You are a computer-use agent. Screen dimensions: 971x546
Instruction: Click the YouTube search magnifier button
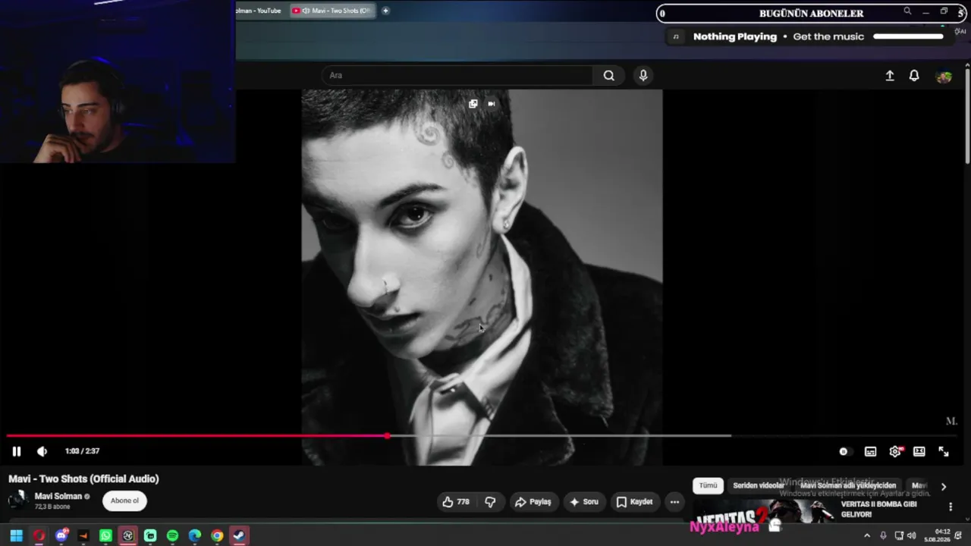[608, 75]
